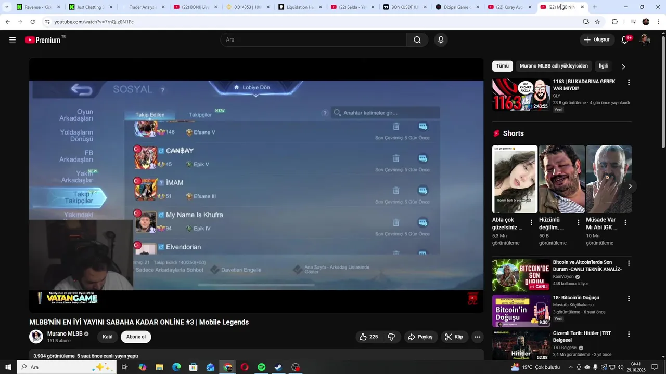666x374 pixels.
Task: Open media controls icon in Chrome toolbar
Action: [x=633, y=22]
